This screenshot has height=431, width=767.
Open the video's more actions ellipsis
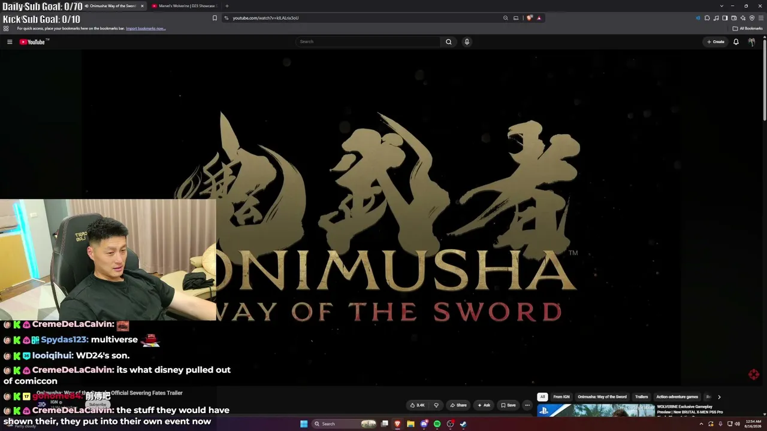pos(527,405)
